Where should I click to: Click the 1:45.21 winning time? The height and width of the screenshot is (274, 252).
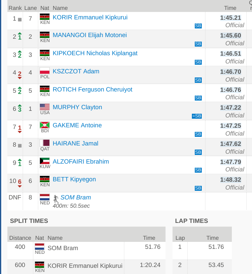click(231, 18)
